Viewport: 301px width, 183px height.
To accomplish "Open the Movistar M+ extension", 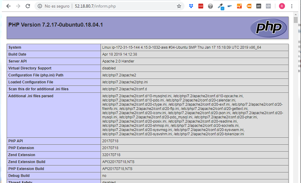I will pyautogui.click(x=229, y=6).
